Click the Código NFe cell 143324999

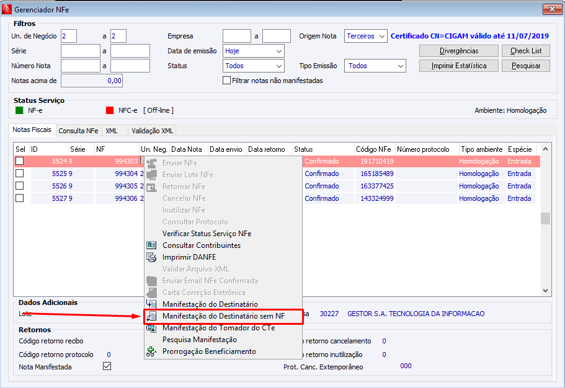coord(375,198)
